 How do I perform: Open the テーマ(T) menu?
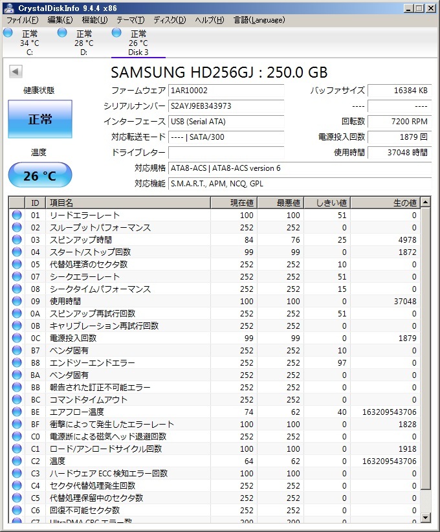(x=131, y=20)
